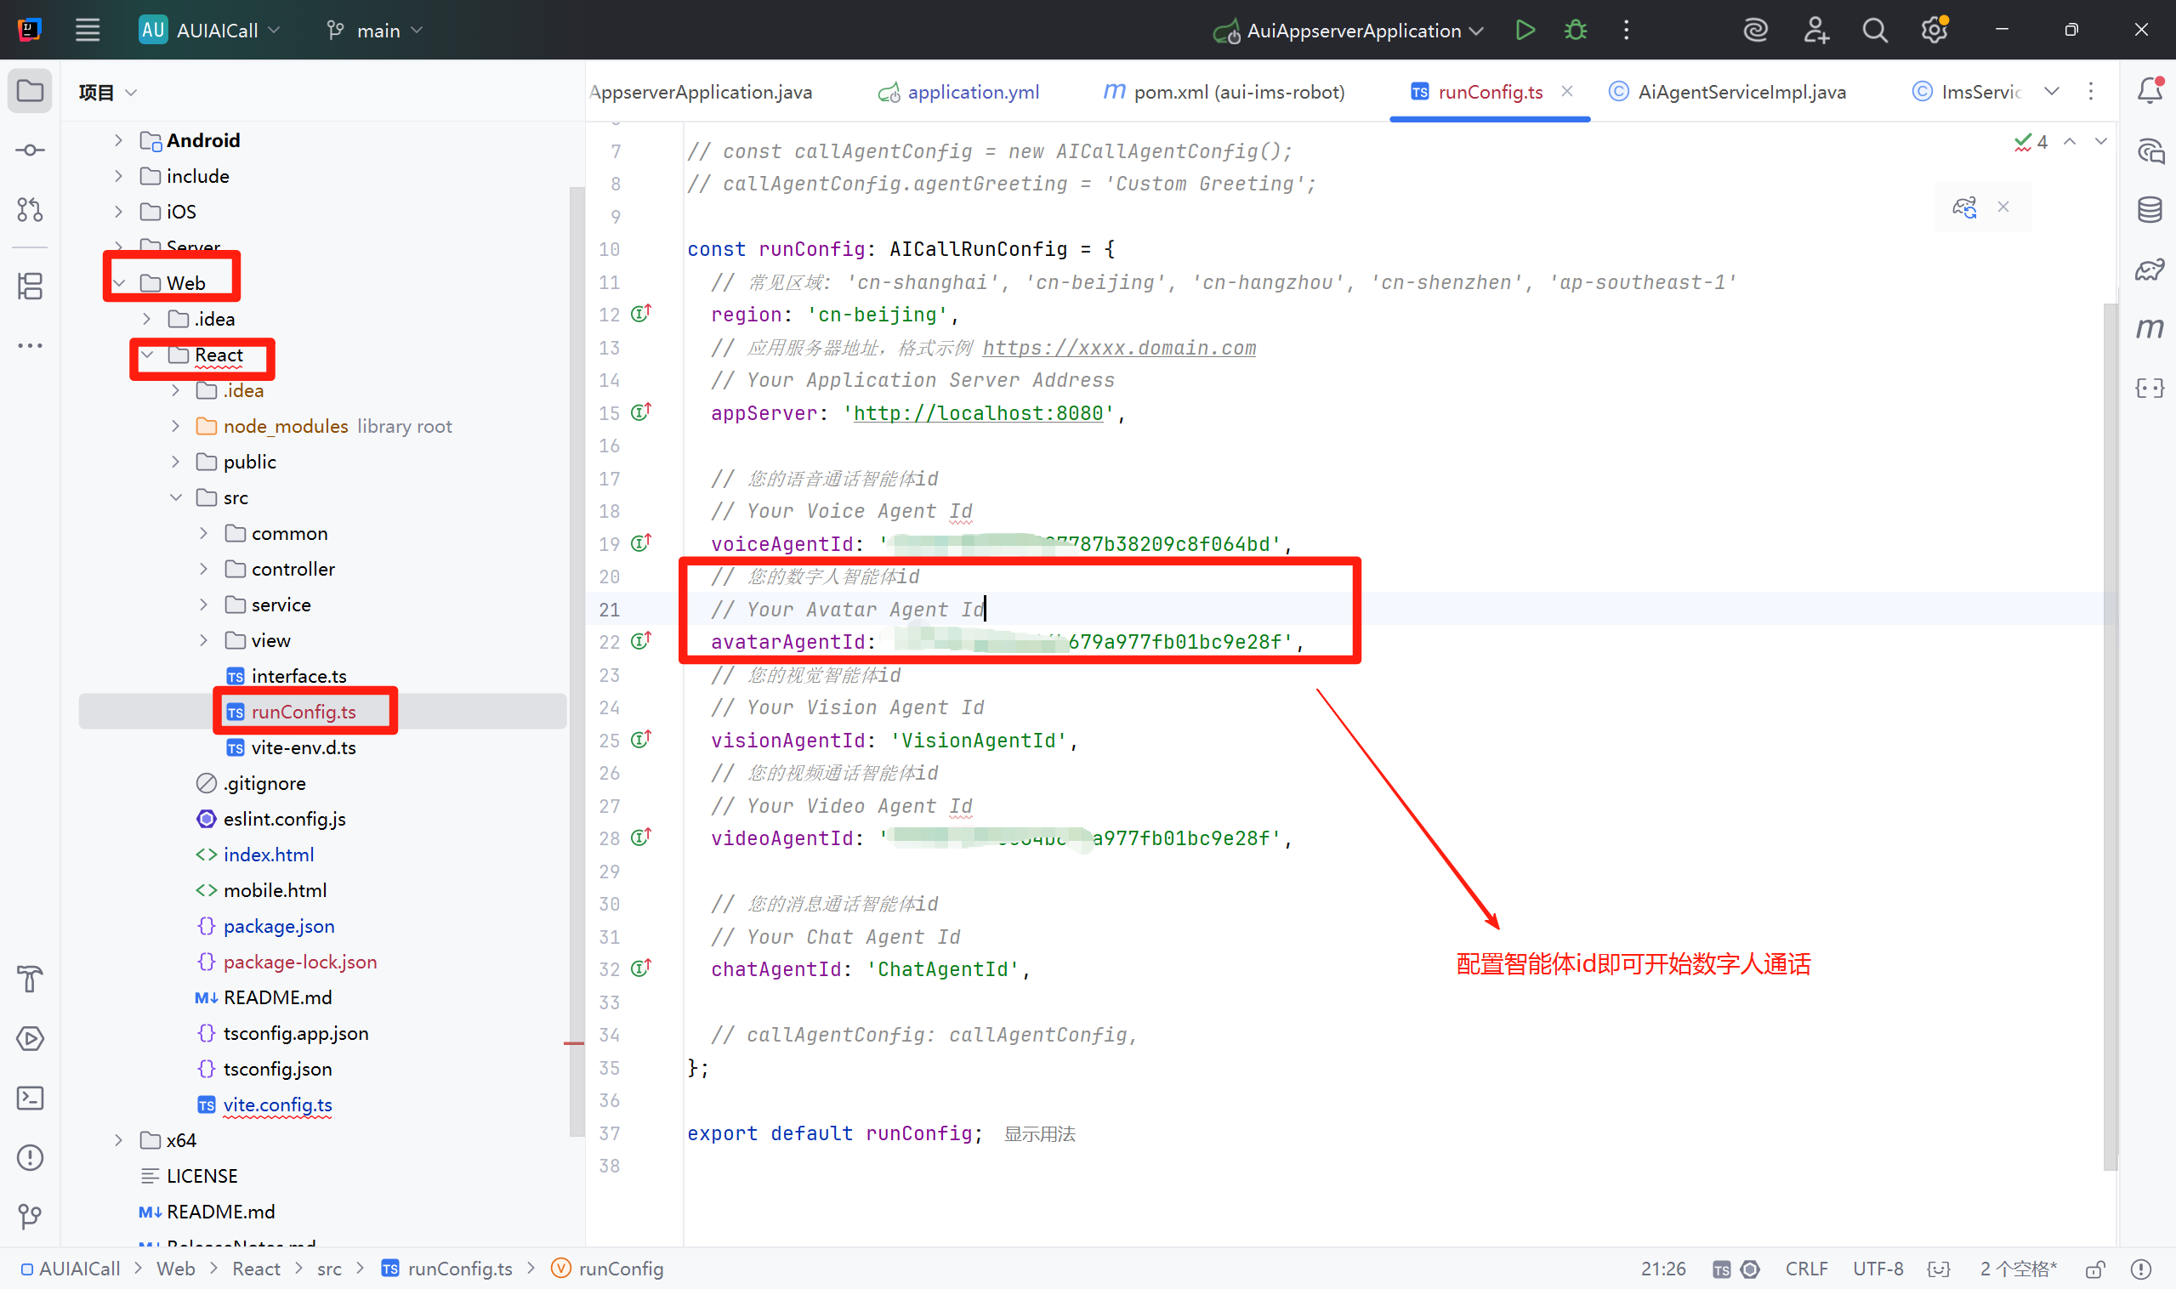
Task: Open the Database tool window
Action: pyautogui.click(x=2150, y=209)
